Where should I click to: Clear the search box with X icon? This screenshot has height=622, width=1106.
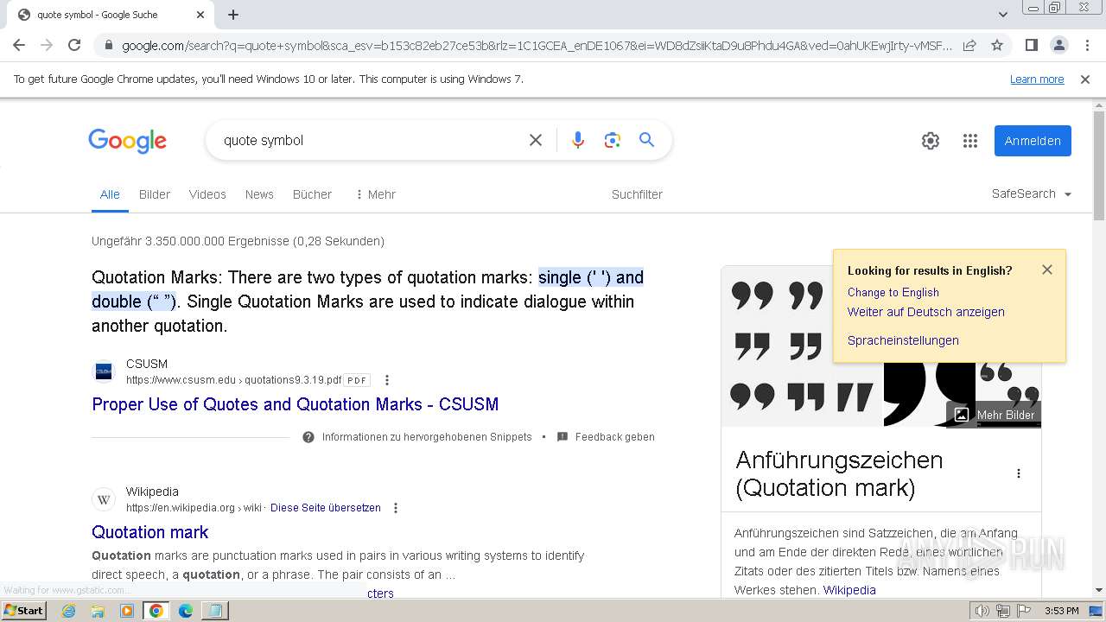pyautogui.click(x=536, y=140)
